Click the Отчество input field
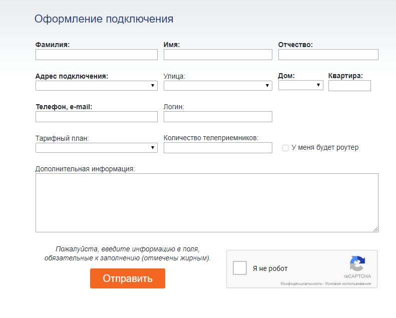Screen dimensions: 396x318 pyautogui.click(x=328, y=55)
